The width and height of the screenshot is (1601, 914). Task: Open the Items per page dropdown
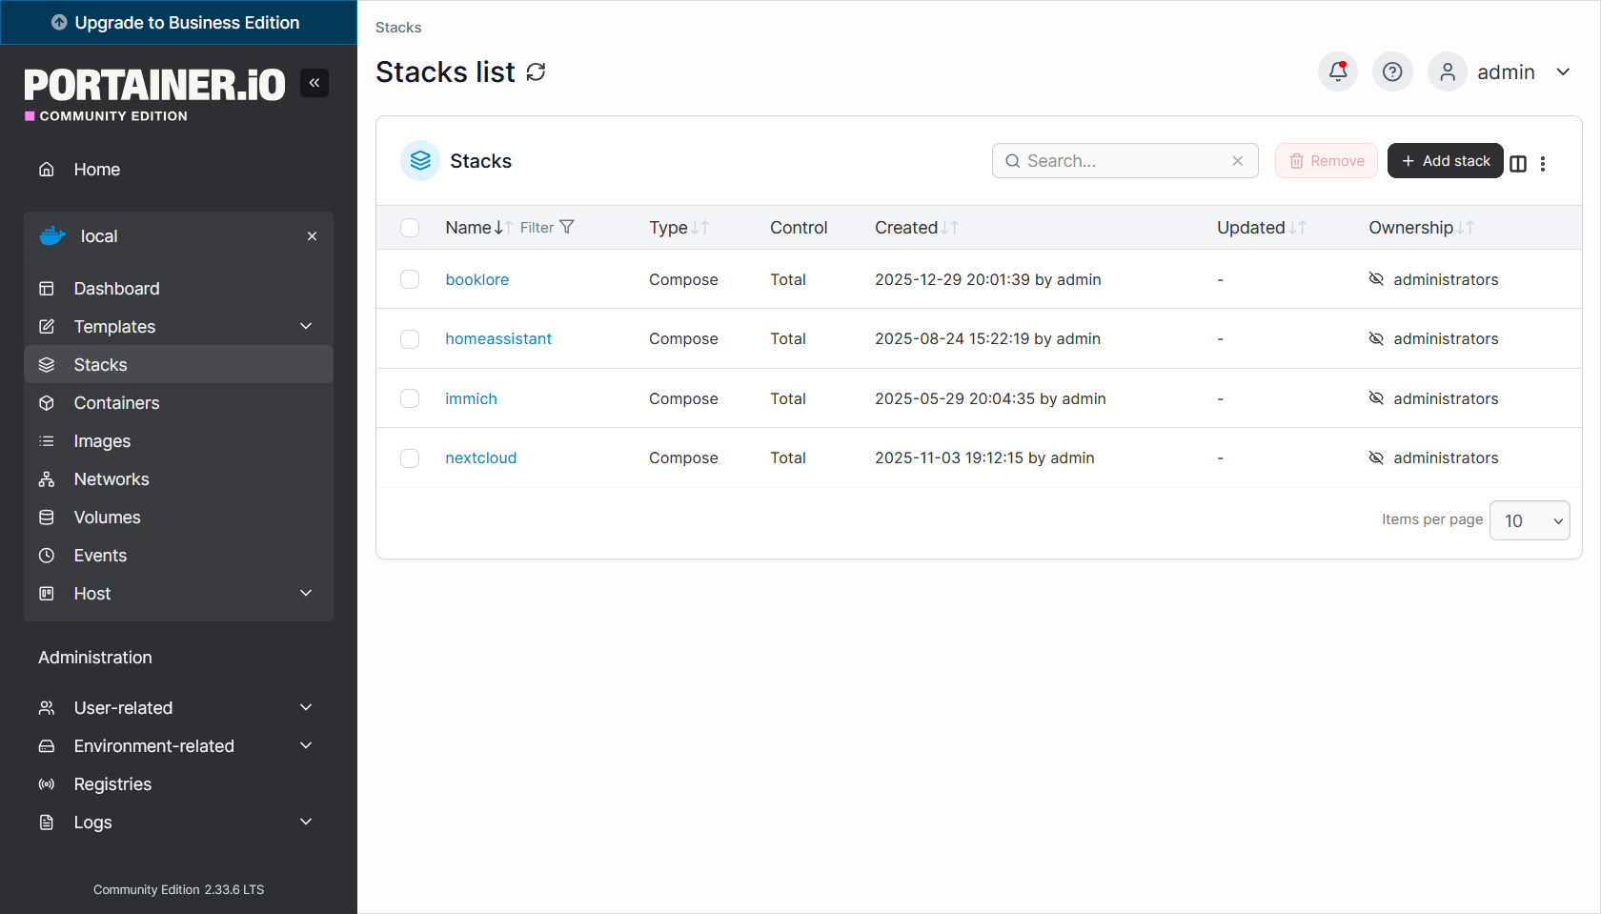click(x=1529, y=520)
